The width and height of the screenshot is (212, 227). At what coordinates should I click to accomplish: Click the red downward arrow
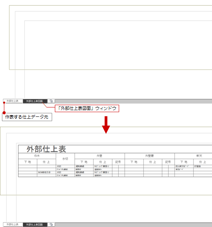coord(106,125)
